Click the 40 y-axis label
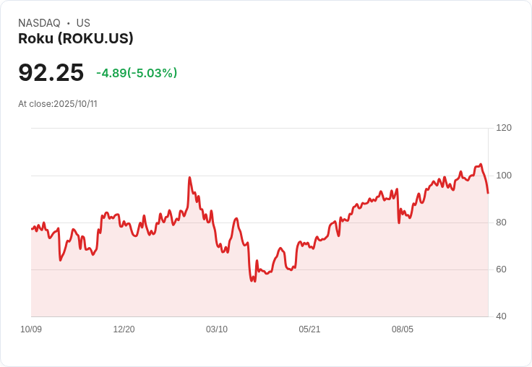The width and height of the screenshot is (532, 367). [x=501, y=316]
